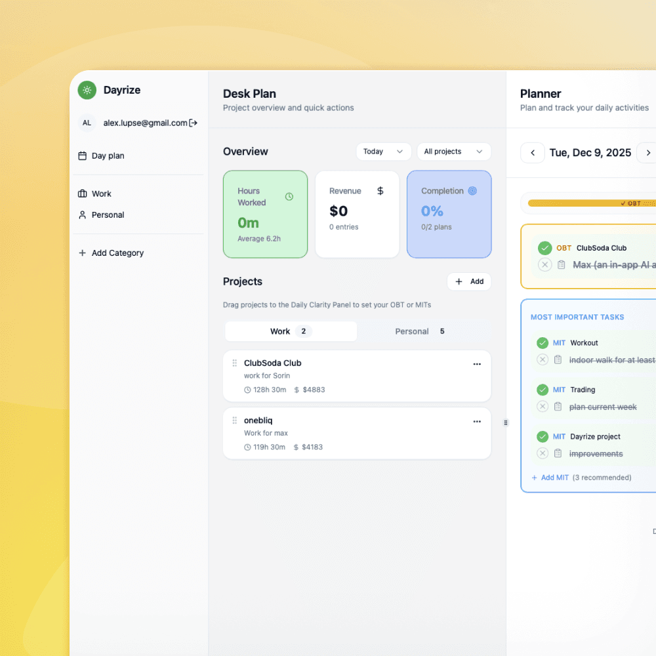Open the ClubSoda Club project card
Screen dimensions: 656x656
(357, 376)
